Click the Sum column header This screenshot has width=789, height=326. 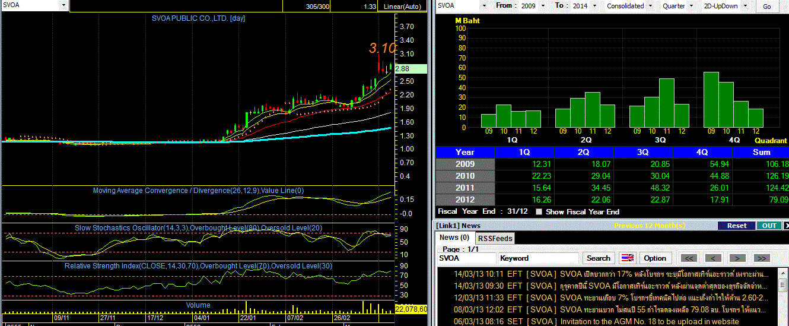tap(761, 152)
